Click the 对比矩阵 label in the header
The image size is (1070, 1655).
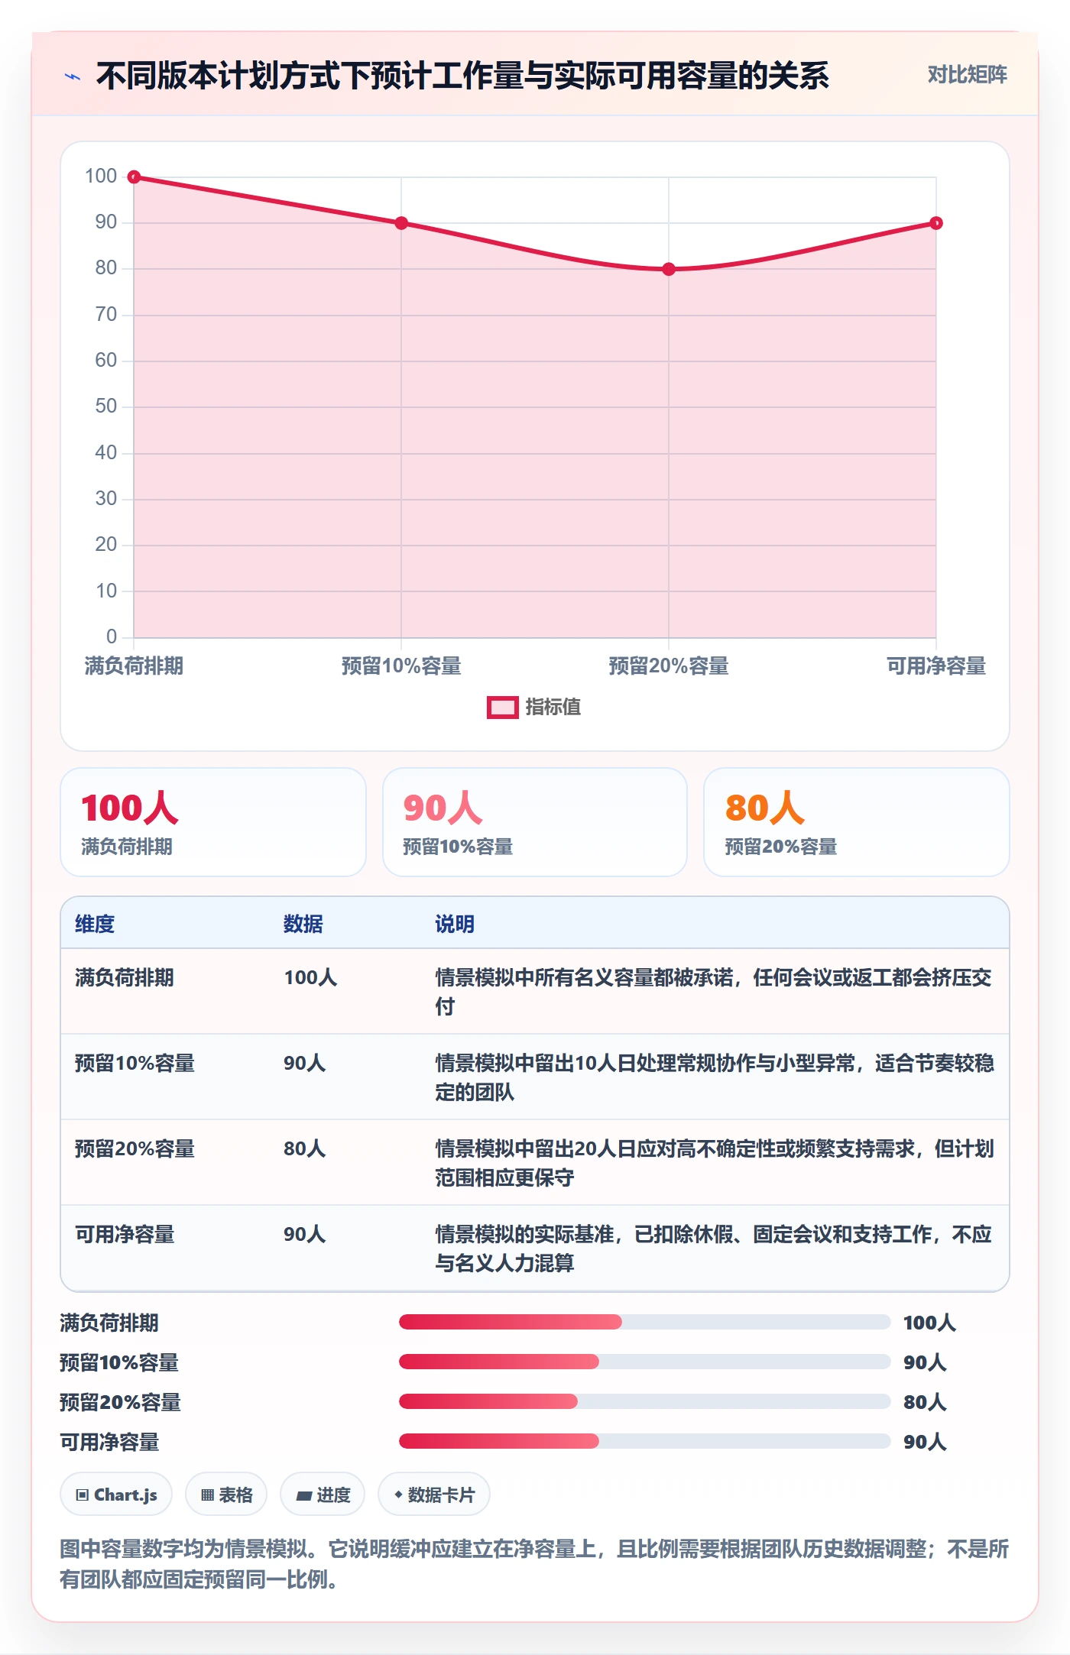(967, 75)
